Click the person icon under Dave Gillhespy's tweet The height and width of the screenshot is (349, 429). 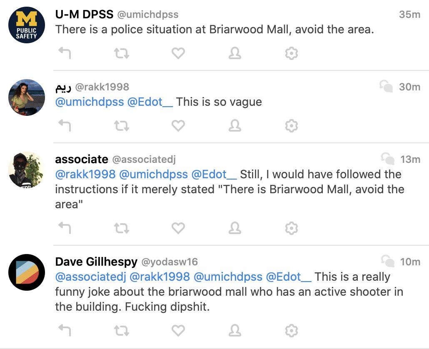click(x=235, y=330)
